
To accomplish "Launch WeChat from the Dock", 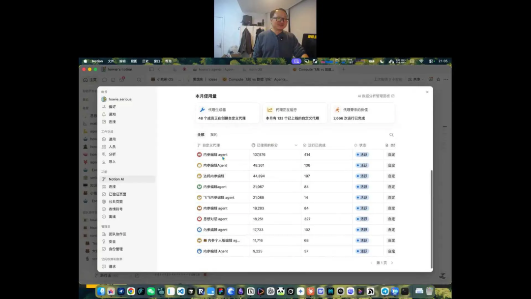I will coord(151,291).
